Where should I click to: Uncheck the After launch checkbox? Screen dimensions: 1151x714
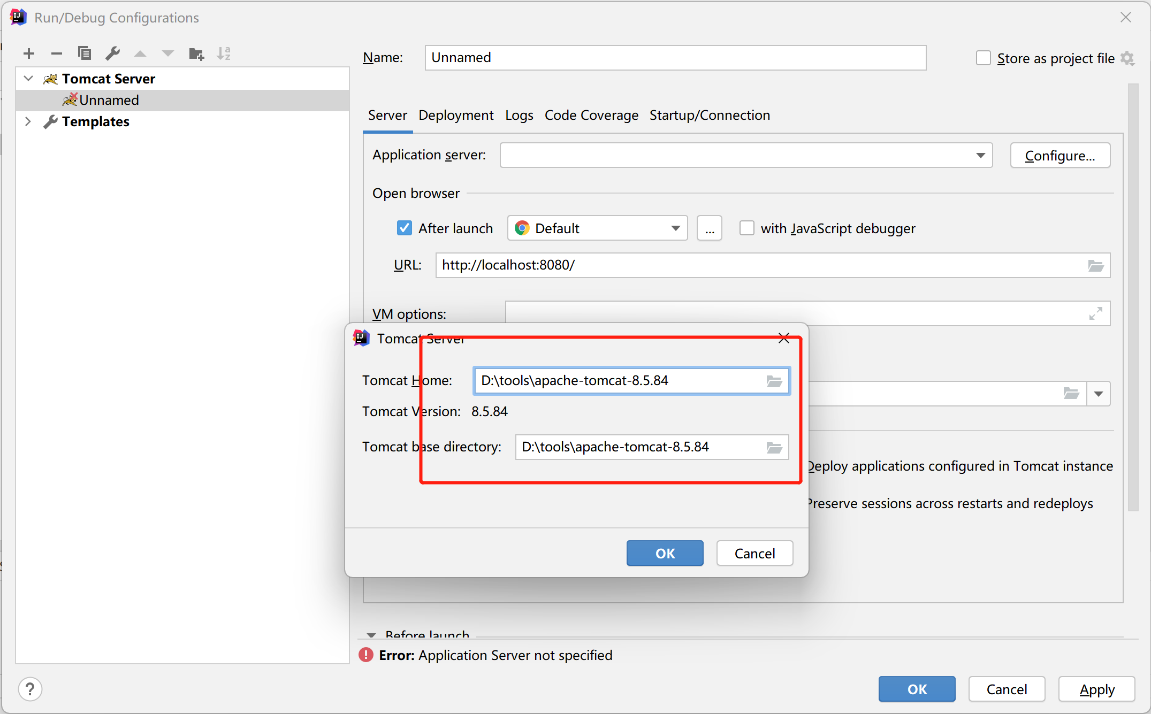coord(405,228)
